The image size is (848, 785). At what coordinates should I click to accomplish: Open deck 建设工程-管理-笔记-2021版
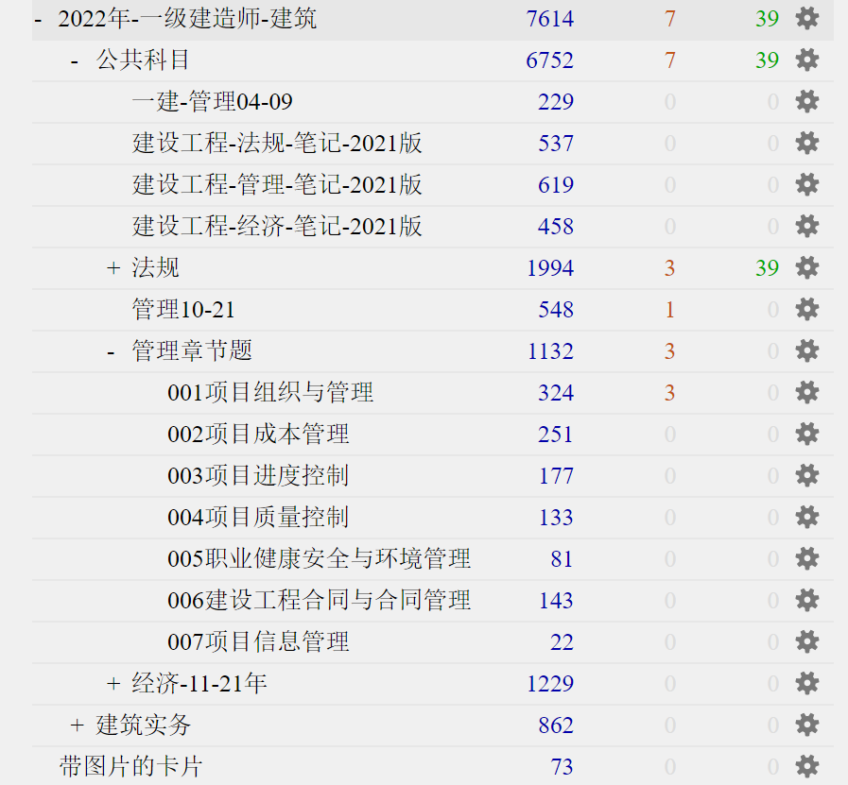click(277, 185)
